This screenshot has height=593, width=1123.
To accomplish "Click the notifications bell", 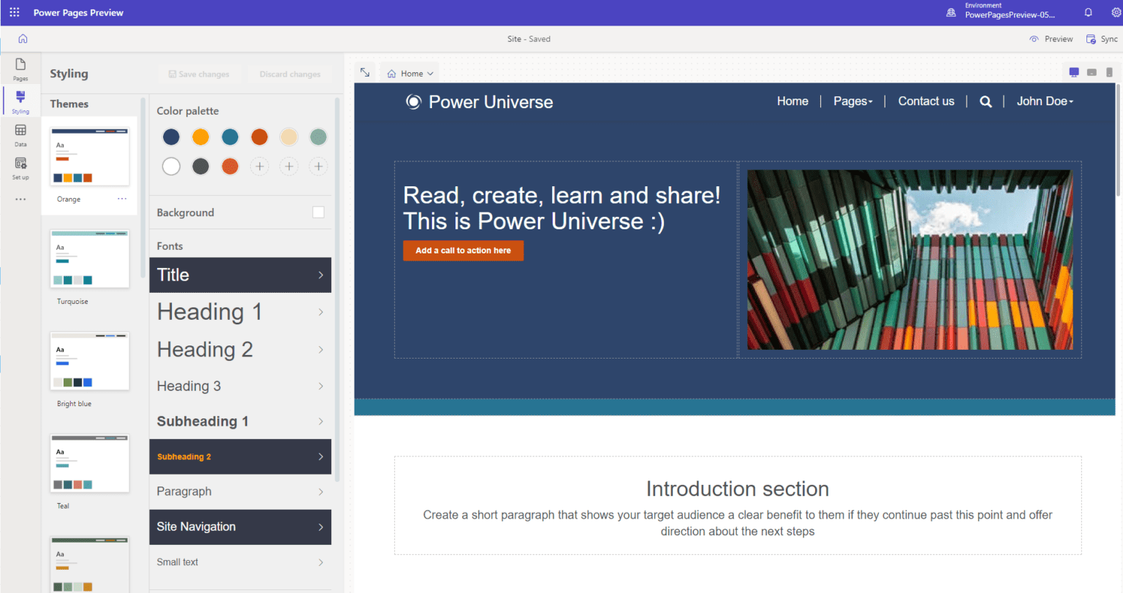I will (x=1088, y=12).
